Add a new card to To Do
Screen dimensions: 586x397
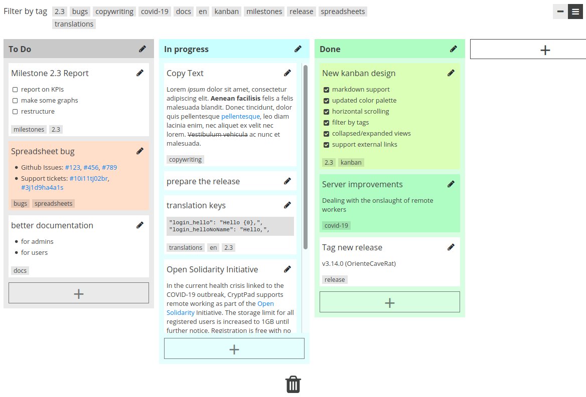[78, 293]
